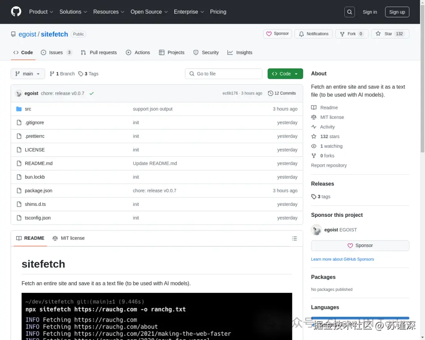Click the tsconfig.json file icon
The width and height of the screenshot is (425, 340).
tap(19, 218)
